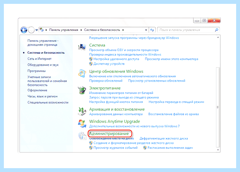240x172 pixels.
Task: Open Центр обновления Windows heading
Action: tap(116, 72)
